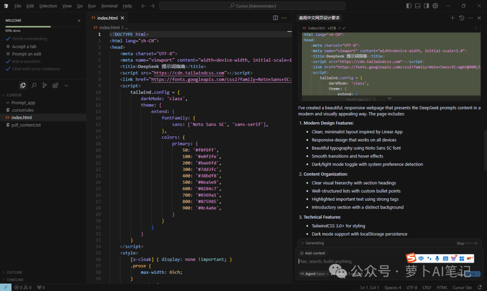Screen dimensions: 487x291
Task: Open the Terminal menu
Action: [109, 6]
